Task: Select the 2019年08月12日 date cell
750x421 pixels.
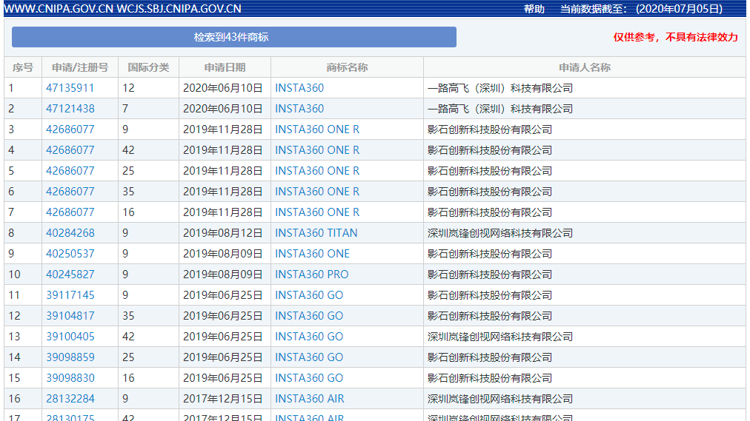Action: pos(223,233)
